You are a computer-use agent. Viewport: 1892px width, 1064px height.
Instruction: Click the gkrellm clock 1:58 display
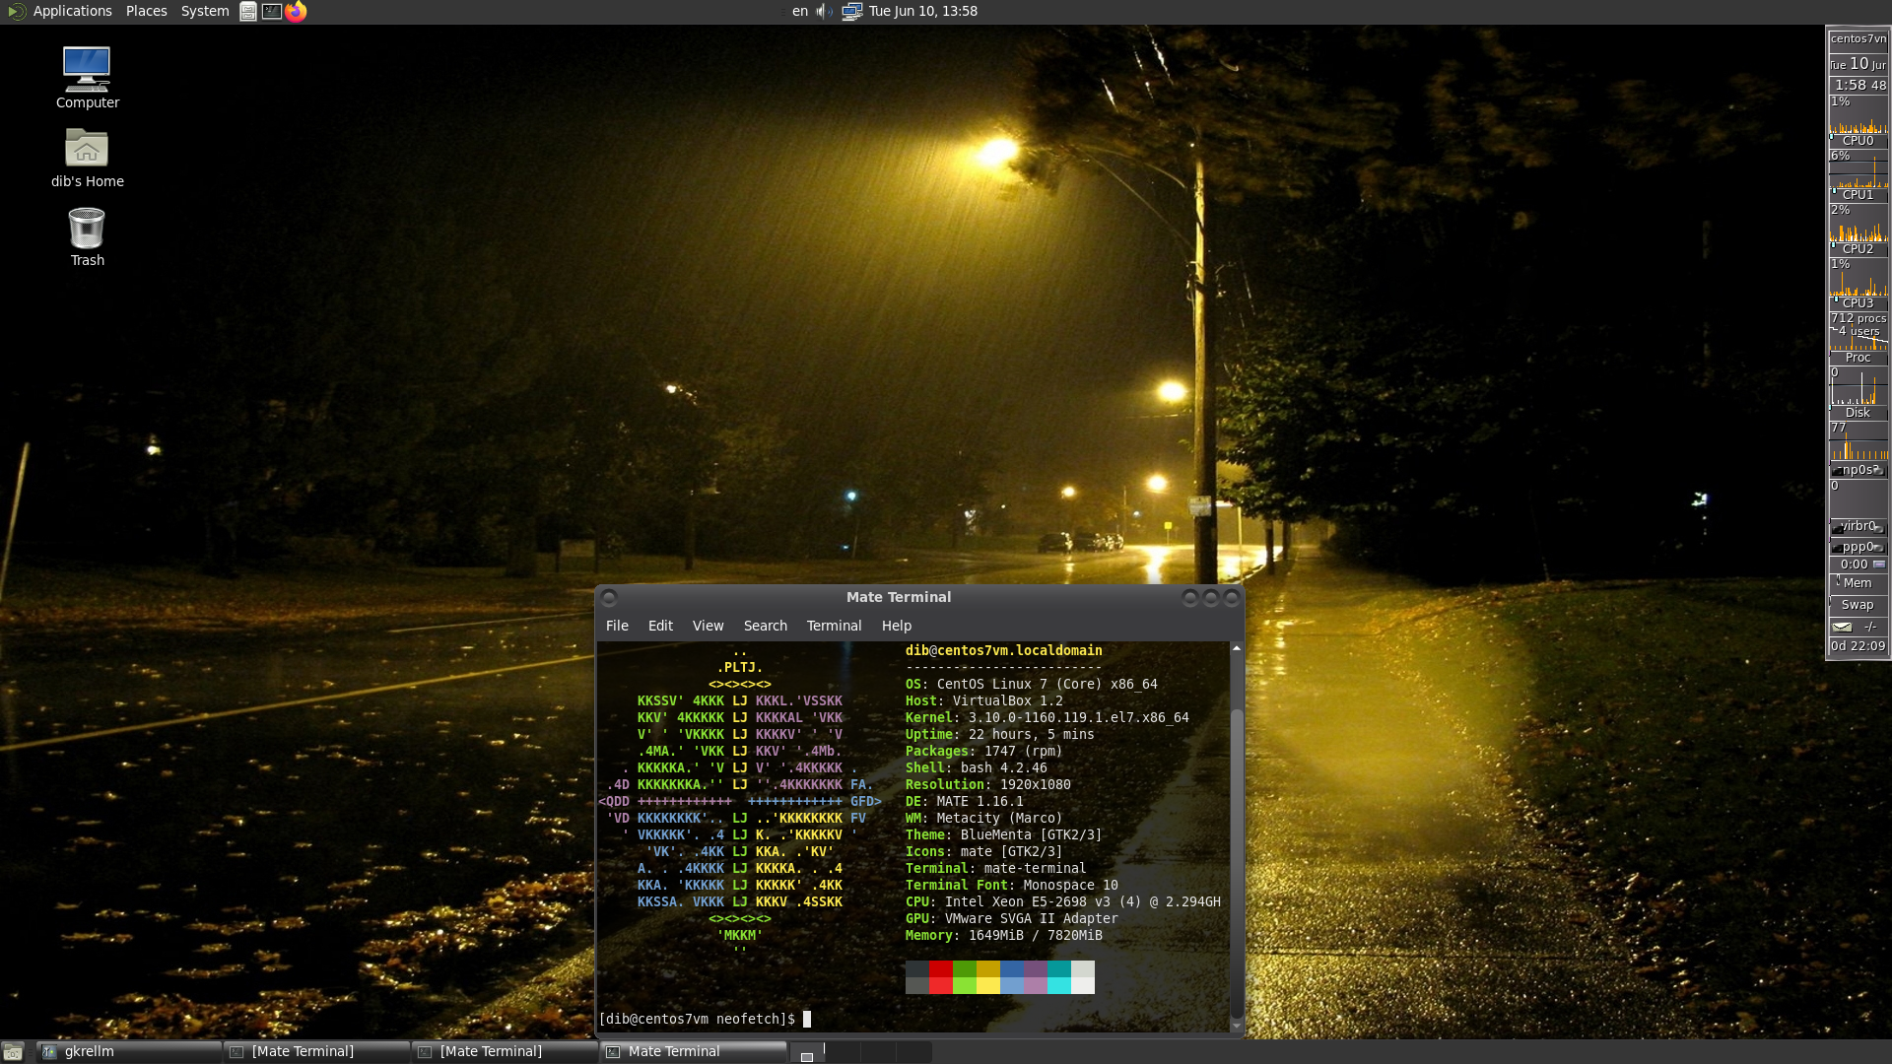pos(1858,86)
